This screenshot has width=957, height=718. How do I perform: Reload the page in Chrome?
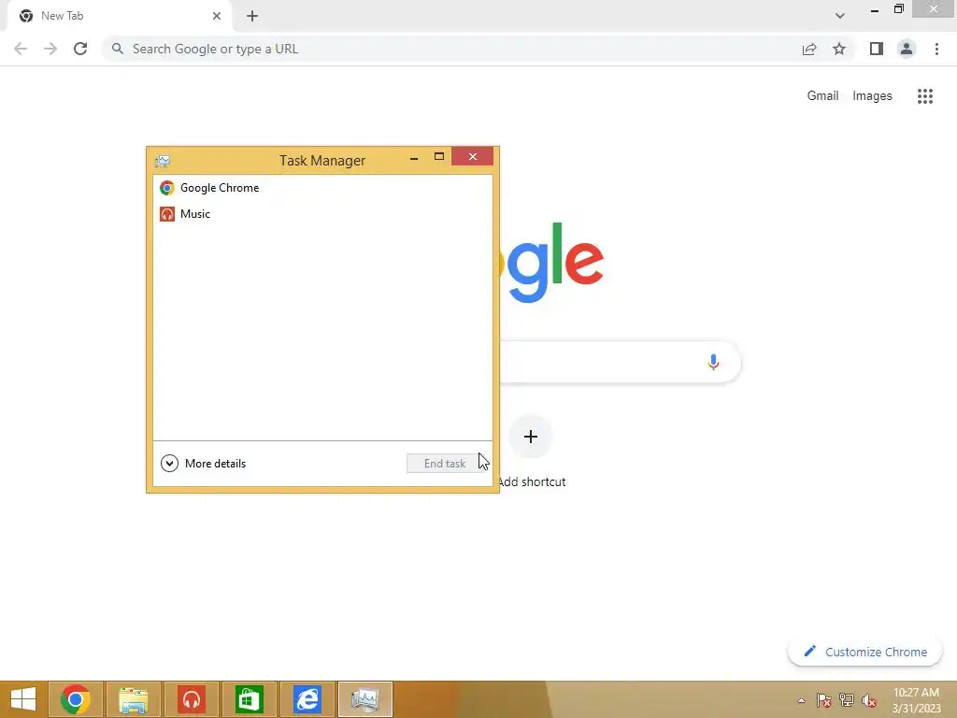click(x=80, y=49)
